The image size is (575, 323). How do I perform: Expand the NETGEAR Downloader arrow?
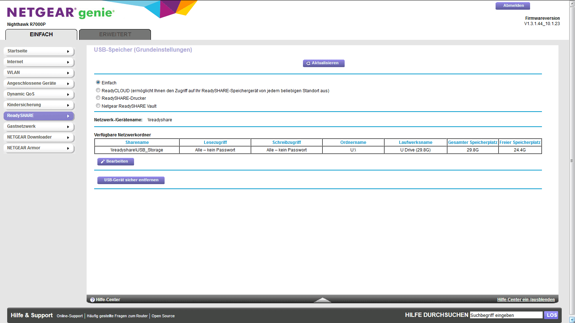click(x=68, y=137)
